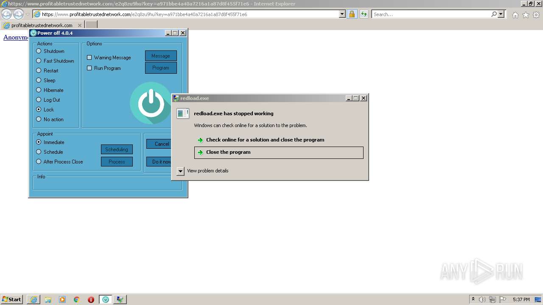Open the search provider dropdown arrow
The width and height of the screenshot is (543, 305).
pos(501,14)
